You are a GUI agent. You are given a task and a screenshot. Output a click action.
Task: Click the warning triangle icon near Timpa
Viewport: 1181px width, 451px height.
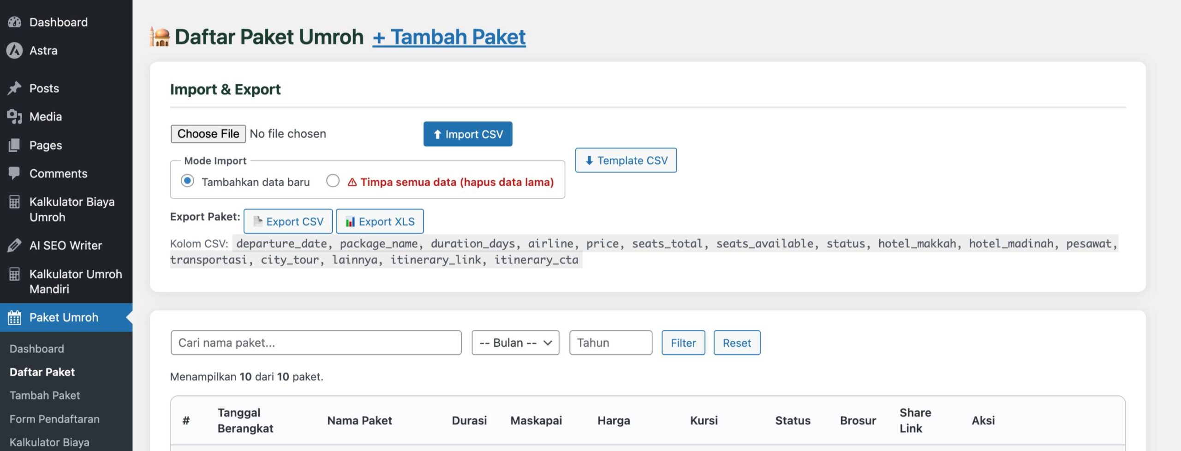click(x=352, y=183)
